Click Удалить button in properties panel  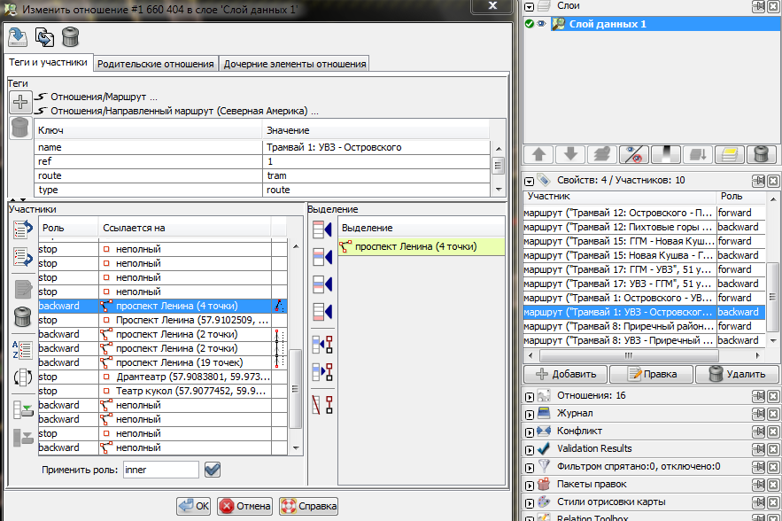(x=737, y=374)
